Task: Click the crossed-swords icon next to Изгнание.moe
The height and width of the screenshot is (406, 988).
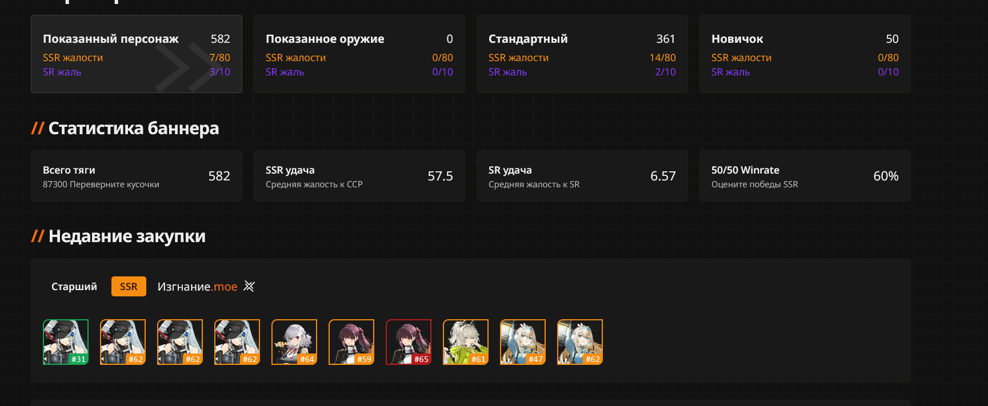Action: 249,286
